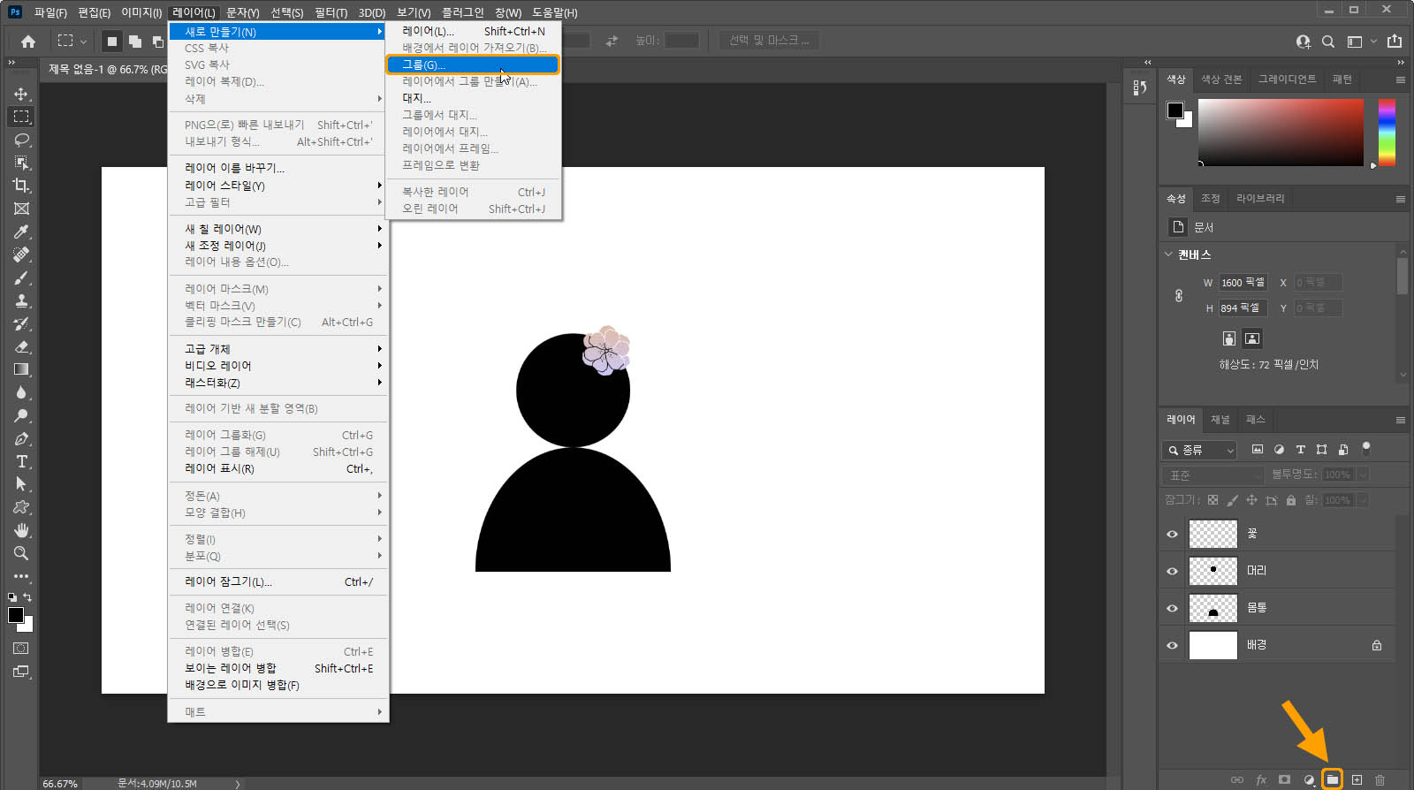Image resolution: width=1414 pixels, height=790 pixels.
Task: Click the Home icon in options bar
Action: [x=28, y=42]
